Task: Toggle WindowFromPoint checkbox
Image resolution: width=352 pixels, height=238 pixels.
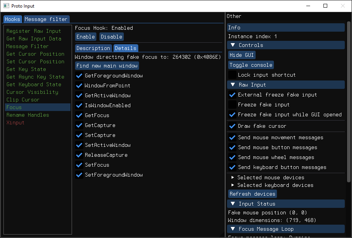Action: (x=79, y=85)
